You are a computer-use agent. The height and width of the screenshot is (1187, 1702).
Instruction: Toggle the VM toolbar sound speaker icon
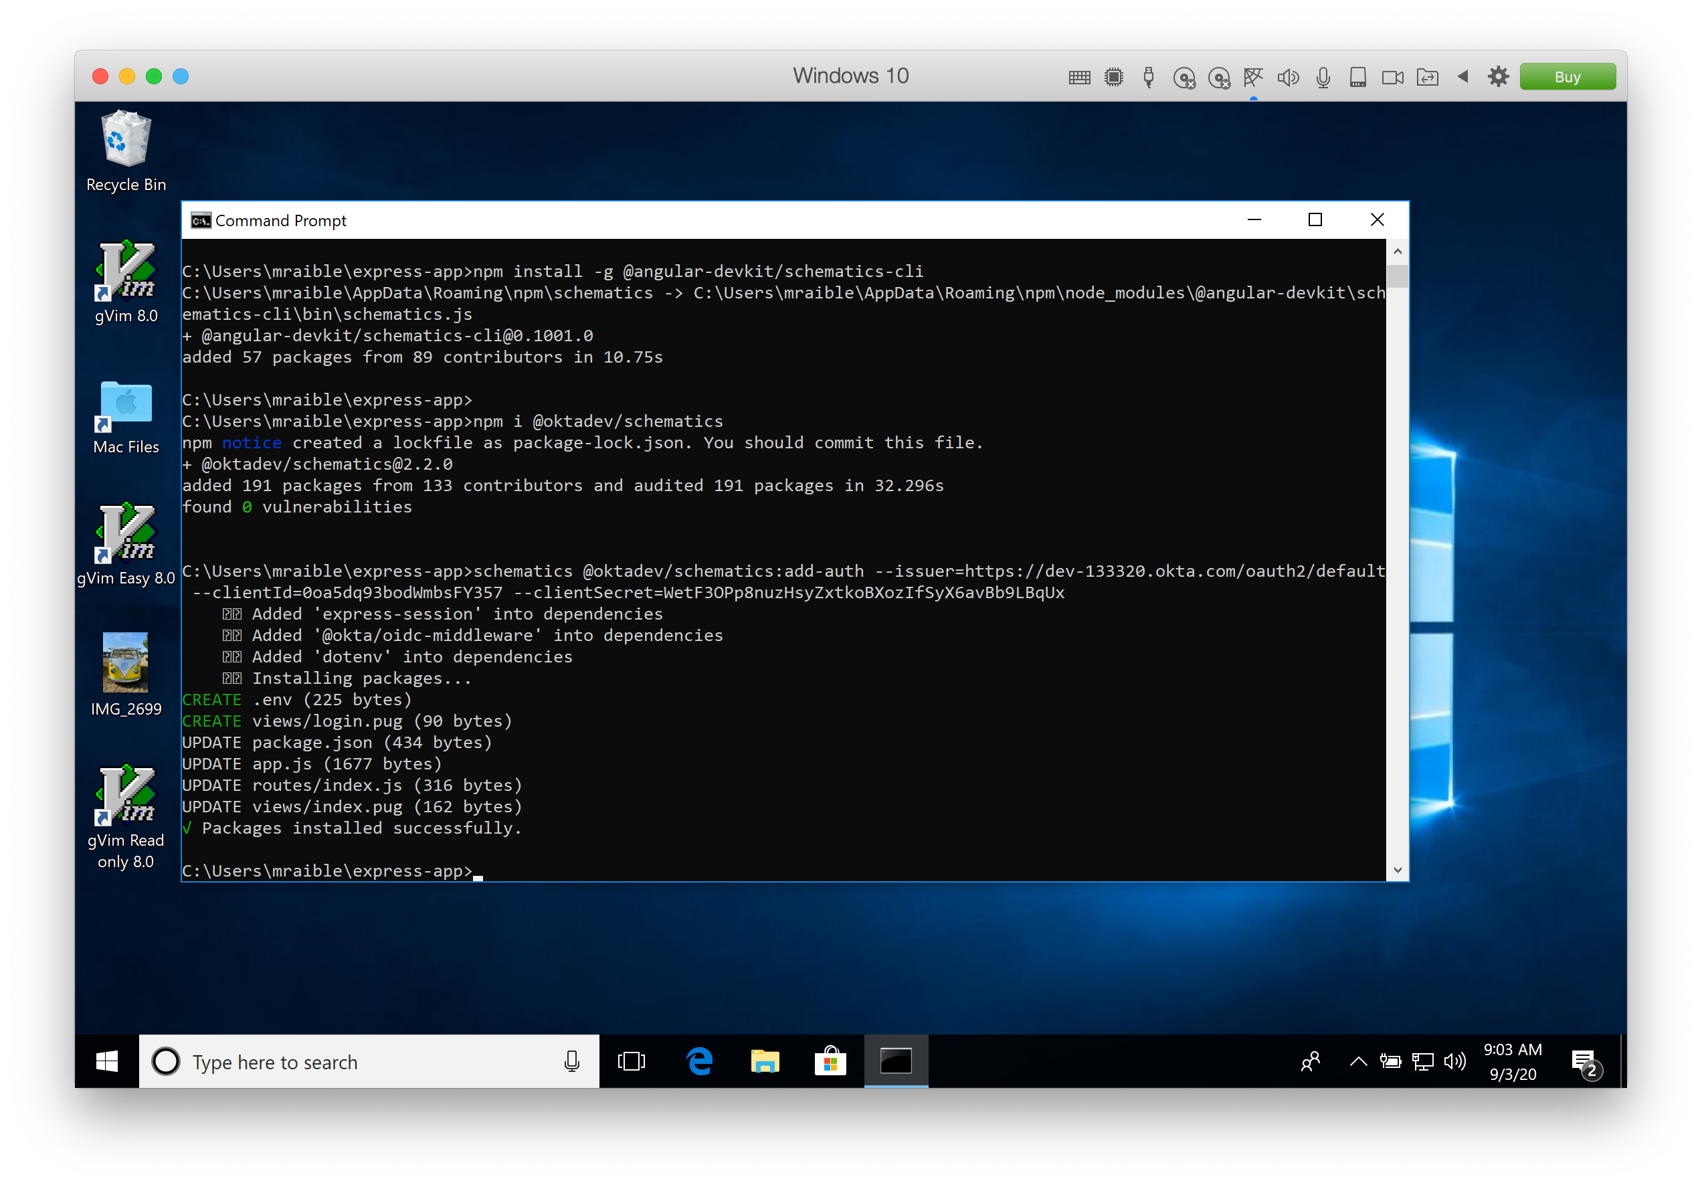(1289, 77)
